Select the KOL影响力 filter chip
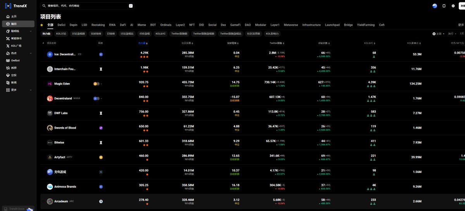 272,34
